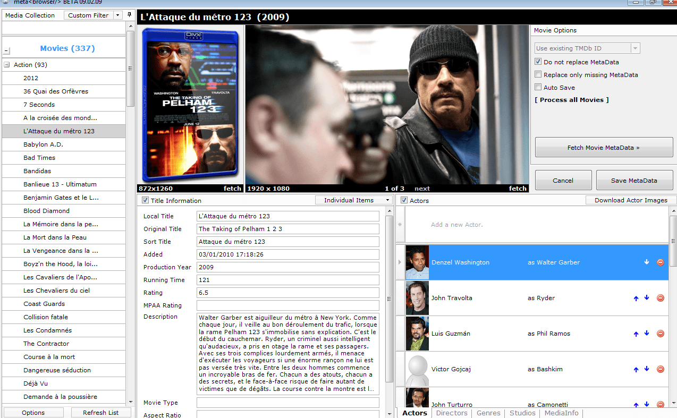Toggle the Actors section checkbox
The width and height of the screenshot is (677, 418).
pyautogui.click(x=404, y=200)
